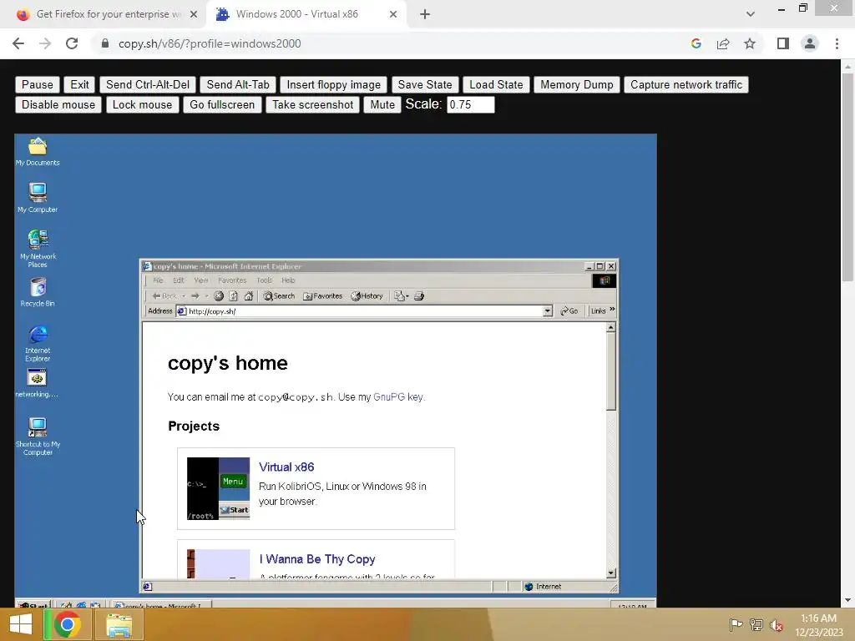
Task: Click the IE address field
Action: pos(364,311)
